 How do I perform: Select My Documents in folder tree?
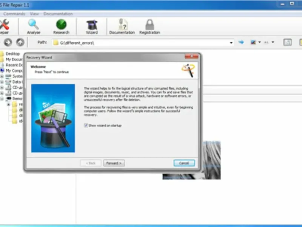click(14, 59)
